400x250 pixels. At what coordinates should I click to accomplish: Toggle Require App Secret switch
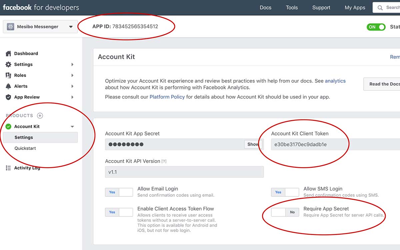[285, 212]
